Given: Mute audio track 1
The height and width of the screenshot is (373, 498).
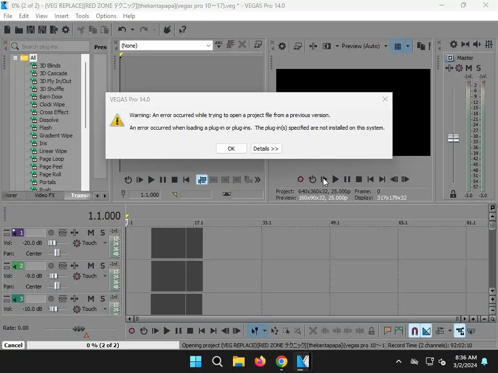Looking at the screenshot, I should [x=91, y=233].
